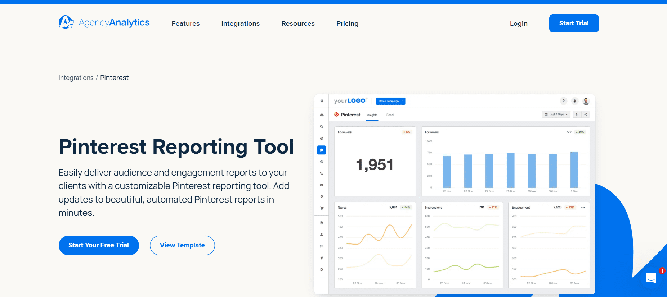Open the Features menu

[185, 24]
